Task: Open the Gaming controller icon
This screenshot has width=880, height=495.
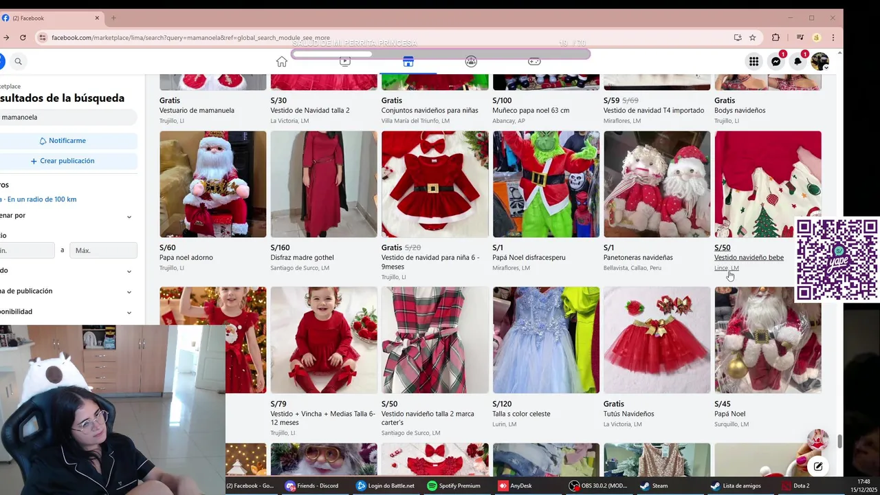Action: pyautogui.click(x=534, y=62)
